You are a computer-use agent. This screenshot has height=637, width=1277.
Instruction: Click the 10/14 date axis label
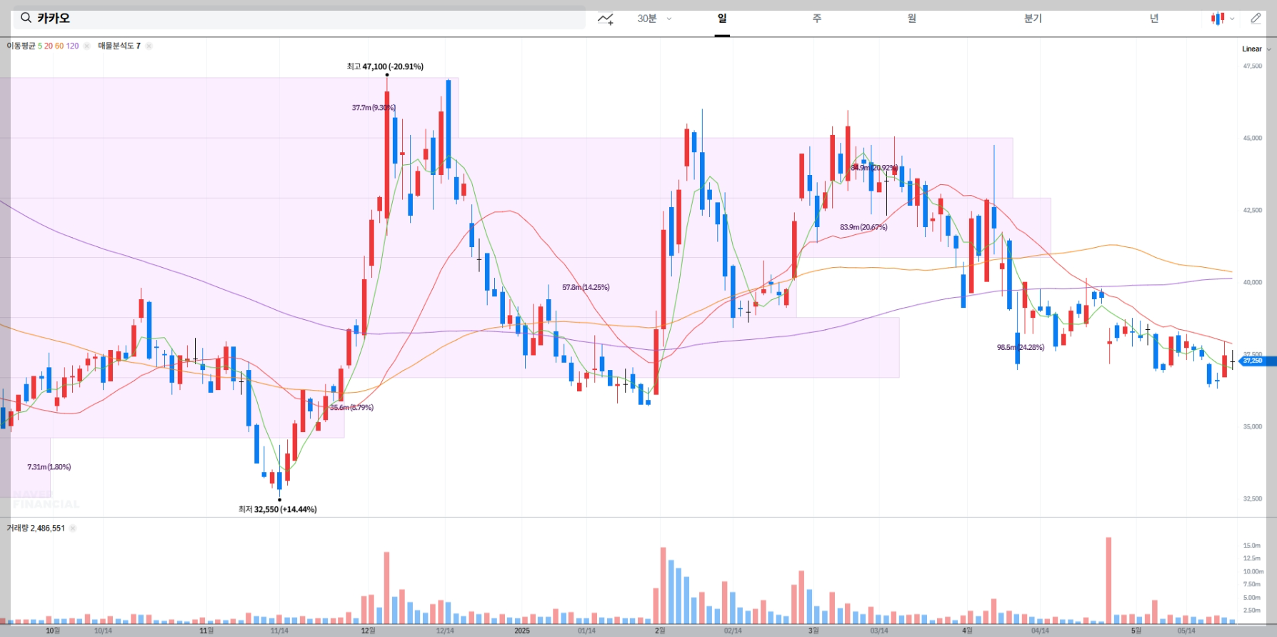(x=103, y=631)
